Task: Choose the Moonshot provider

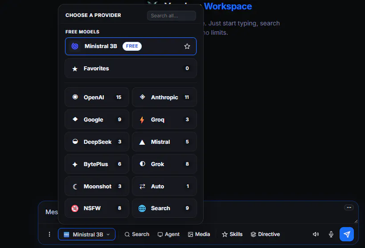Action: (97, 187)
